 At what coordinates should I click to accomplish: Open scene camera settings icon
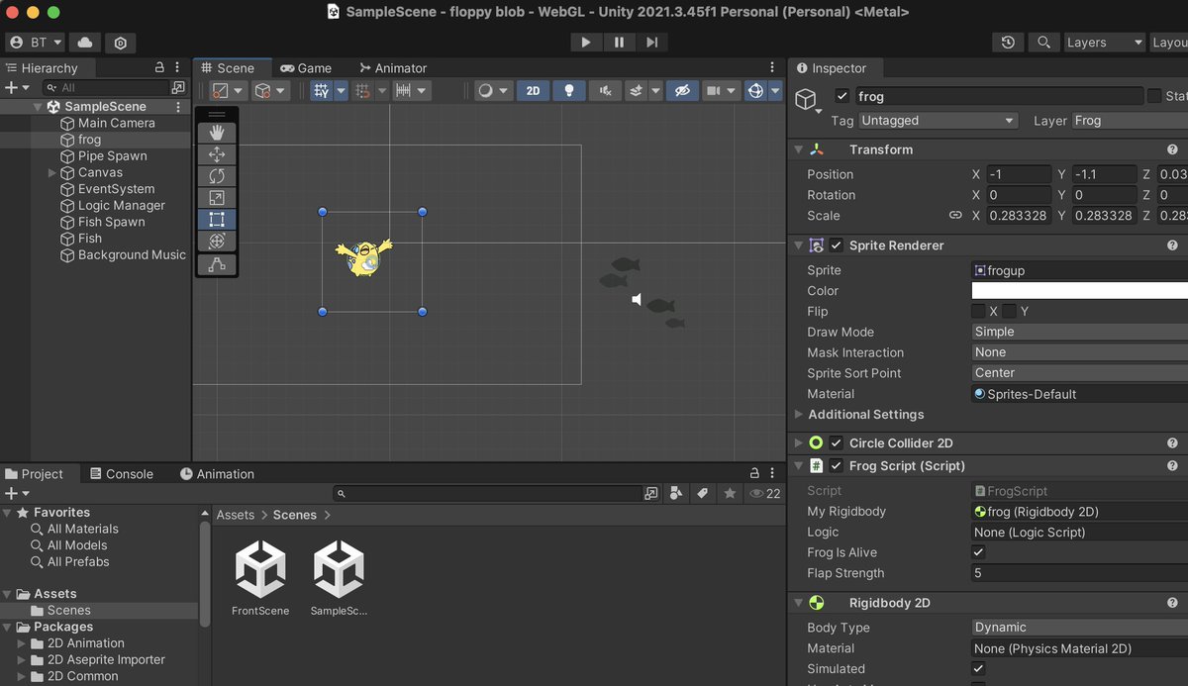click(714, 90)
